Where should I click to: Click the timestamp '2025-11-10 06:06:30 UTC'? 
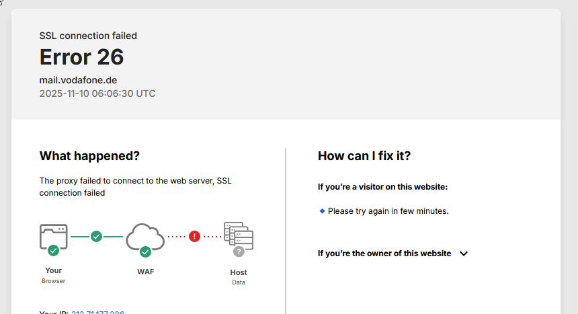click(x=97, y=93)
